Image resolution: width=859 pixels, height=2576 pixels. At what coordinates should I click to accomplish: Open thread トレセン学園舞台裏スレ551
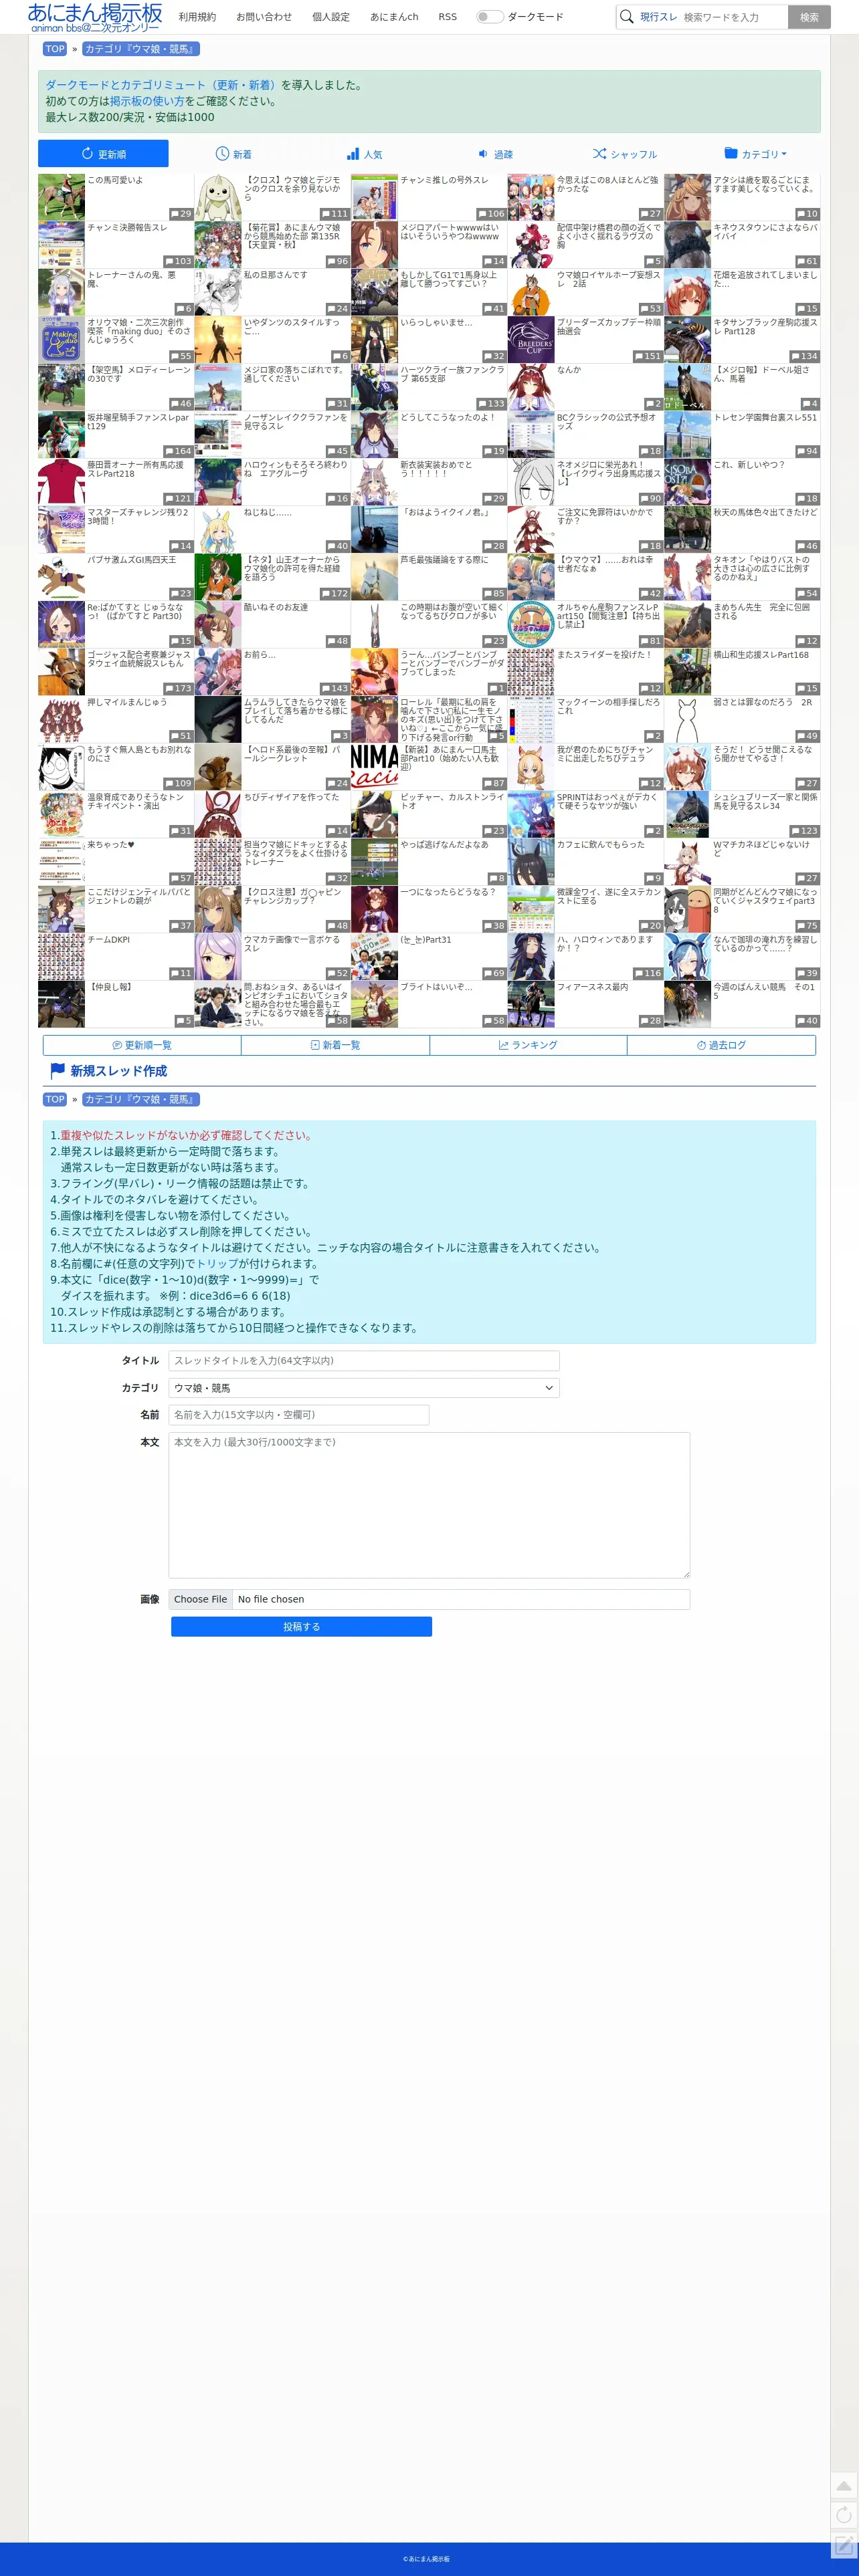click(742, 435)
